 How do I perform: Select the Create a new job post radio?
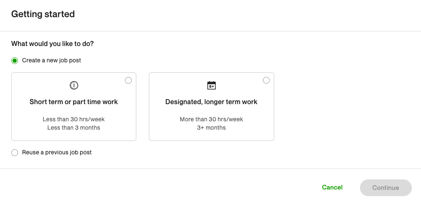[15, 61]
